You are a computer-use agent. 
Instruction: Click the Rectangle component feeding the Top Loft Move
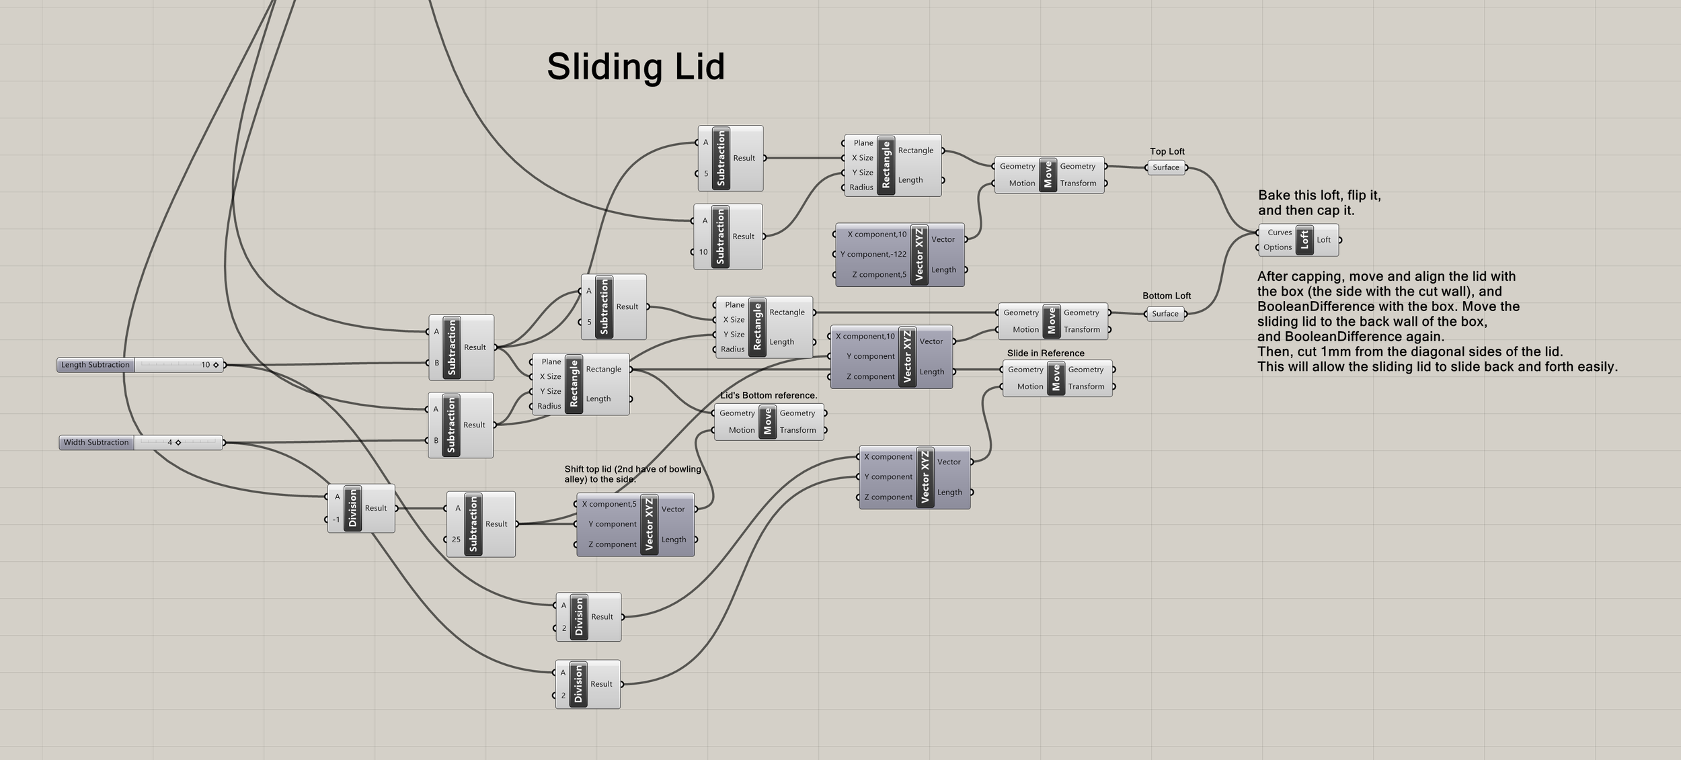click(886, 165)
